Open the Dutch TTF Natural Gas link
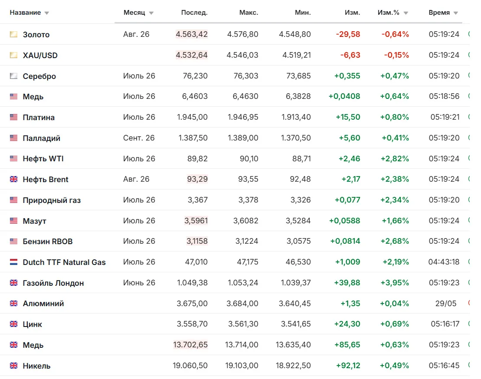 (64, 262)
